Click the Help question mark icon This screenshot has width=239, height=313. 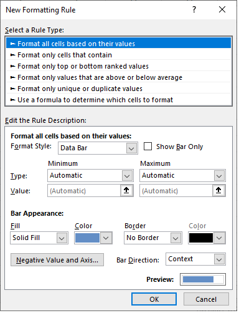(x=194, y=9)
